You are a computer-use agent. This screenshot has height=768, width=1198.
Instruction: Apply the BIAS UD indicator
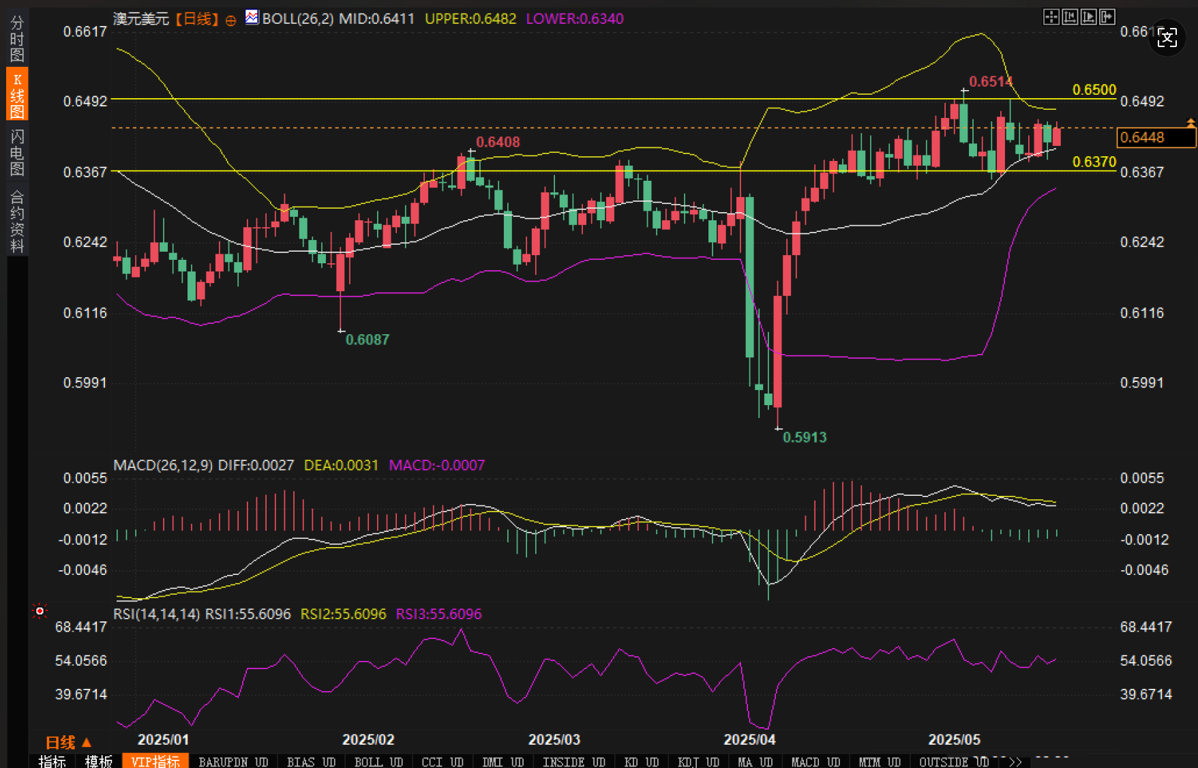click(312, 762)
